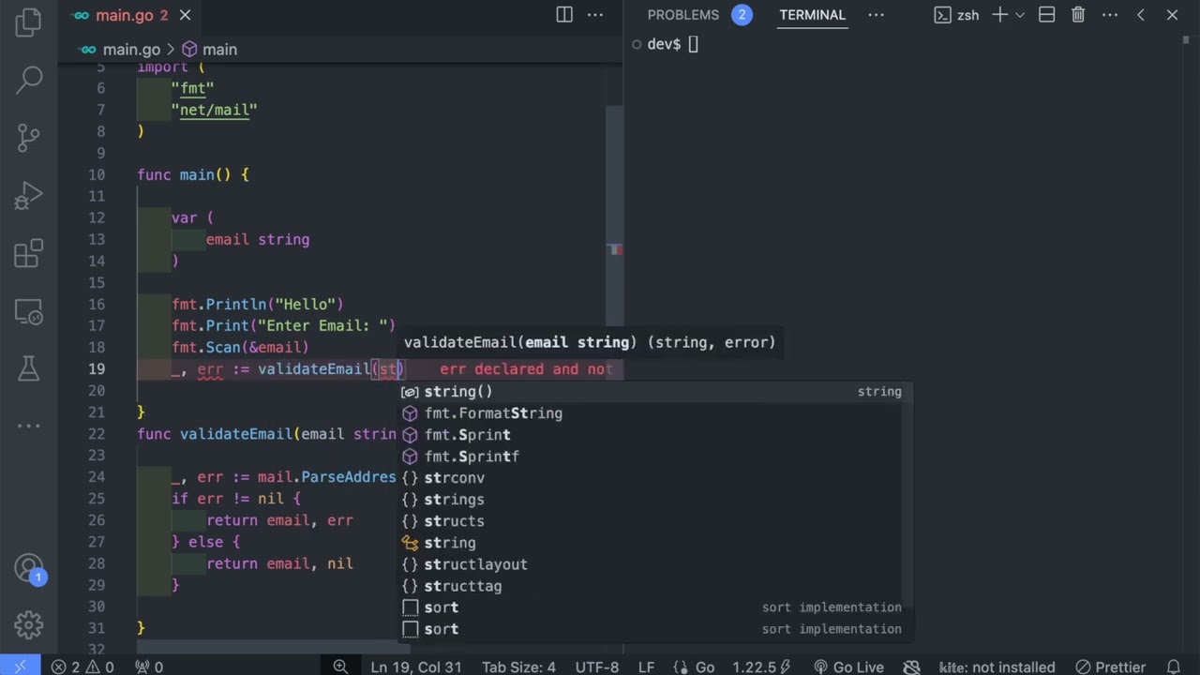Switch to the PROBLEMS panel tab

pyautogui.click(x=698, y=15)
